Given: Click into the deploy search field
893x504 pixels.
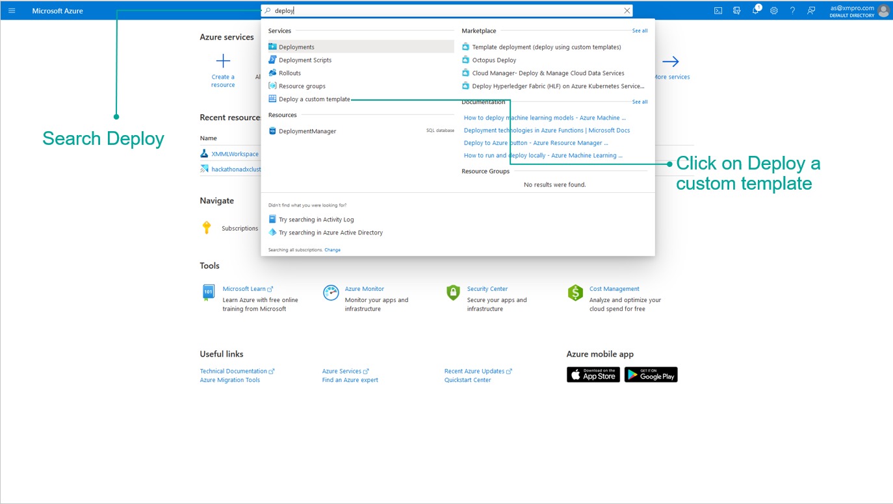Looking at the screenshot, I should [x=447, y=10].
